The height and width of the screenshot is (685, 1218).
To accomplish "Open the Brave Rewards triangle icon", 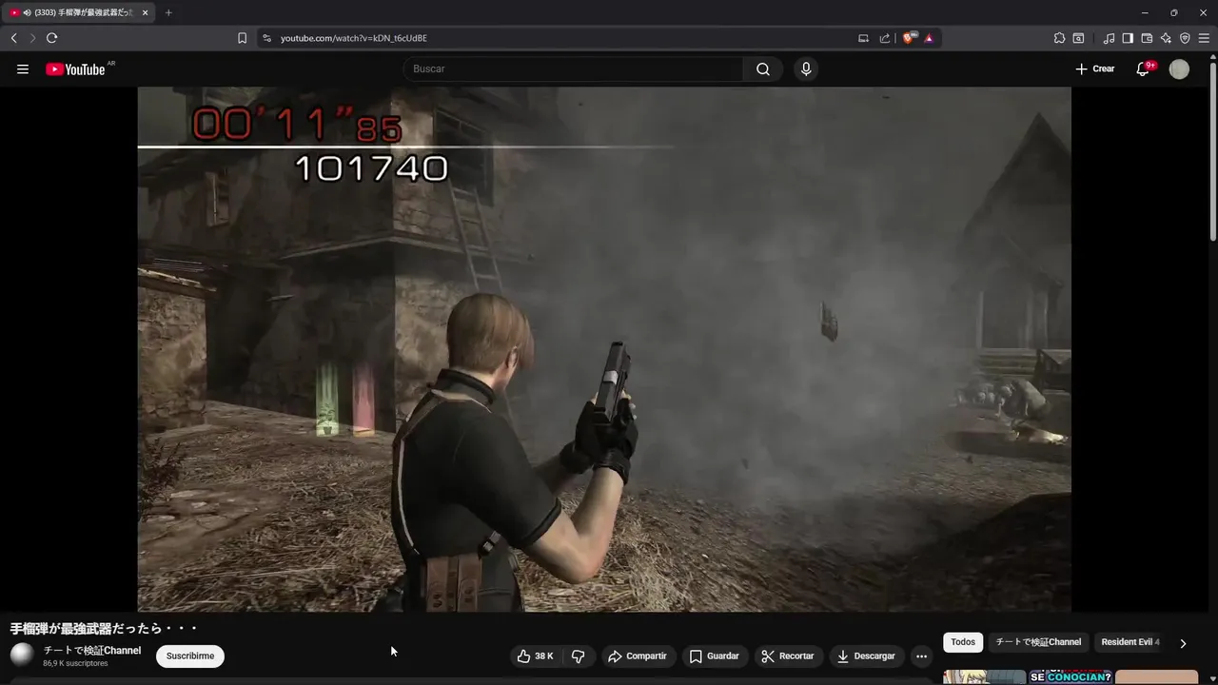I will coord(929,38).
